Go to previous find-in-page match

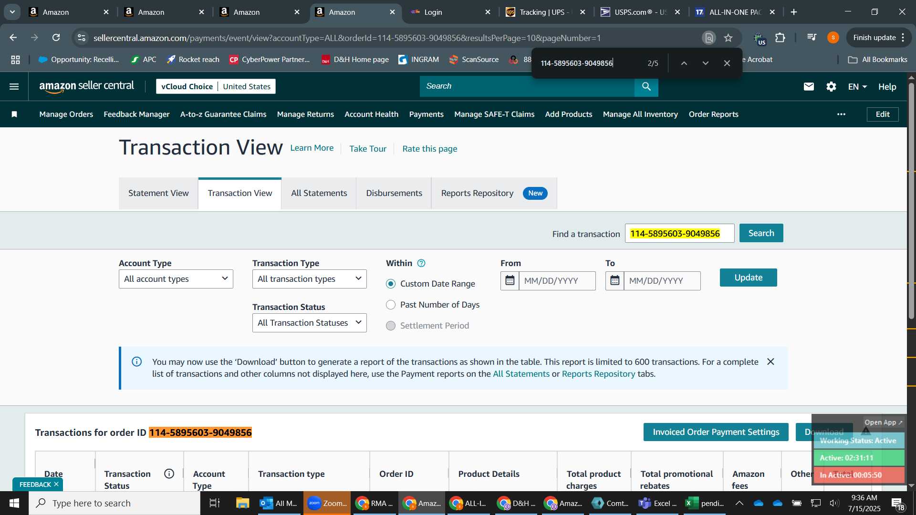(x=684, y=63)
